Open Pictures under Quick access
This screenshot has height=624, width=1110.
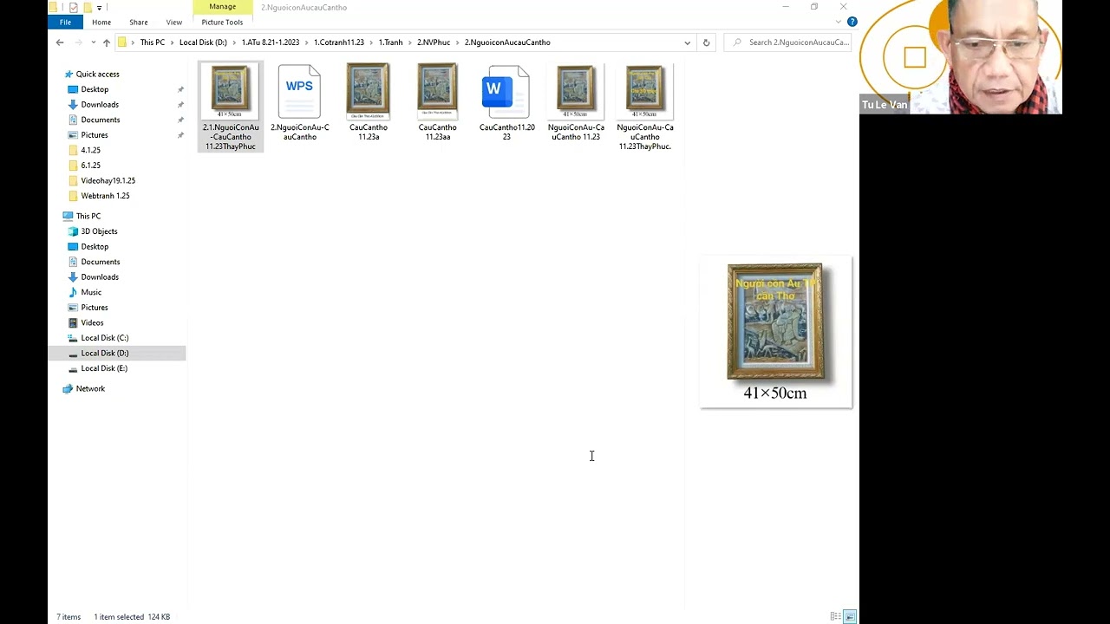point(95,135)
